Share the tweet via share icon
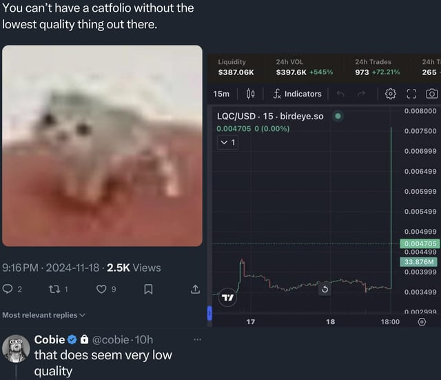Screen dimensions: 441x380 tap(195, 290)
